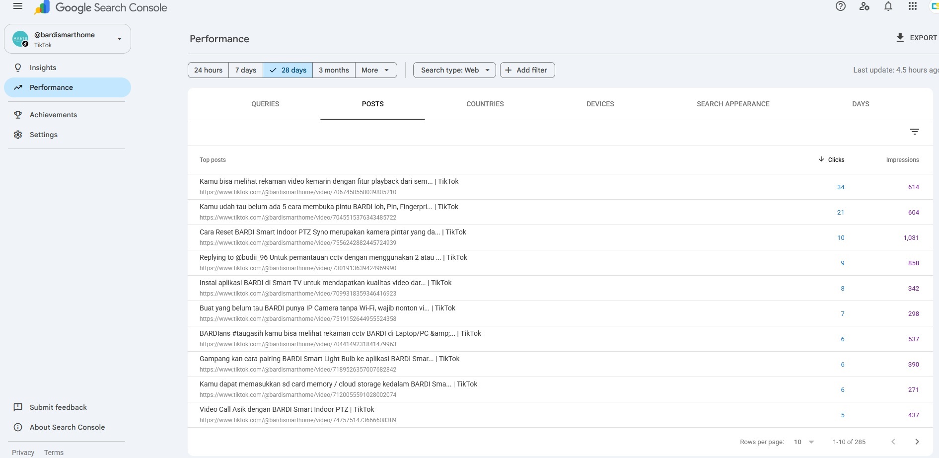Open Cara Reset BARDI Smart Indoor PTZ post

pos(560,237)
